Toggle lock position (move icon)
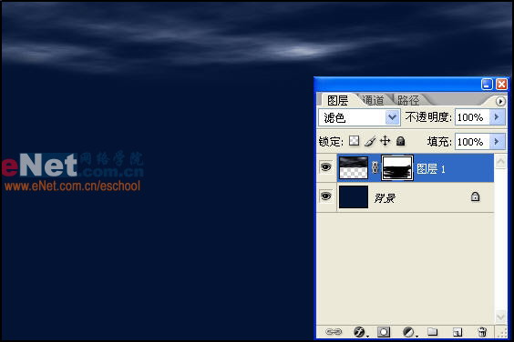The image size is (514, 342). [x=385, y=141]
